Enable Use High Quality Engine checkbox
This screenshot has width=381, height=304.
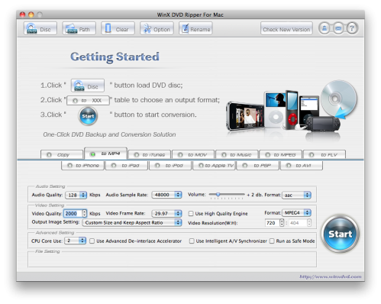tap(191, 213)
